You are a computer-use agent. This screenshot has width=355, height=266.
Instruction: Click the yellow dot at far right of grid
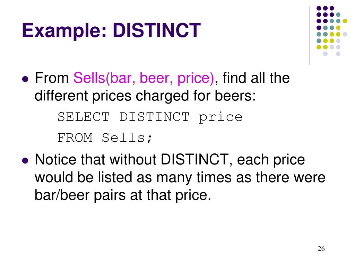click(x=345, y=21)
